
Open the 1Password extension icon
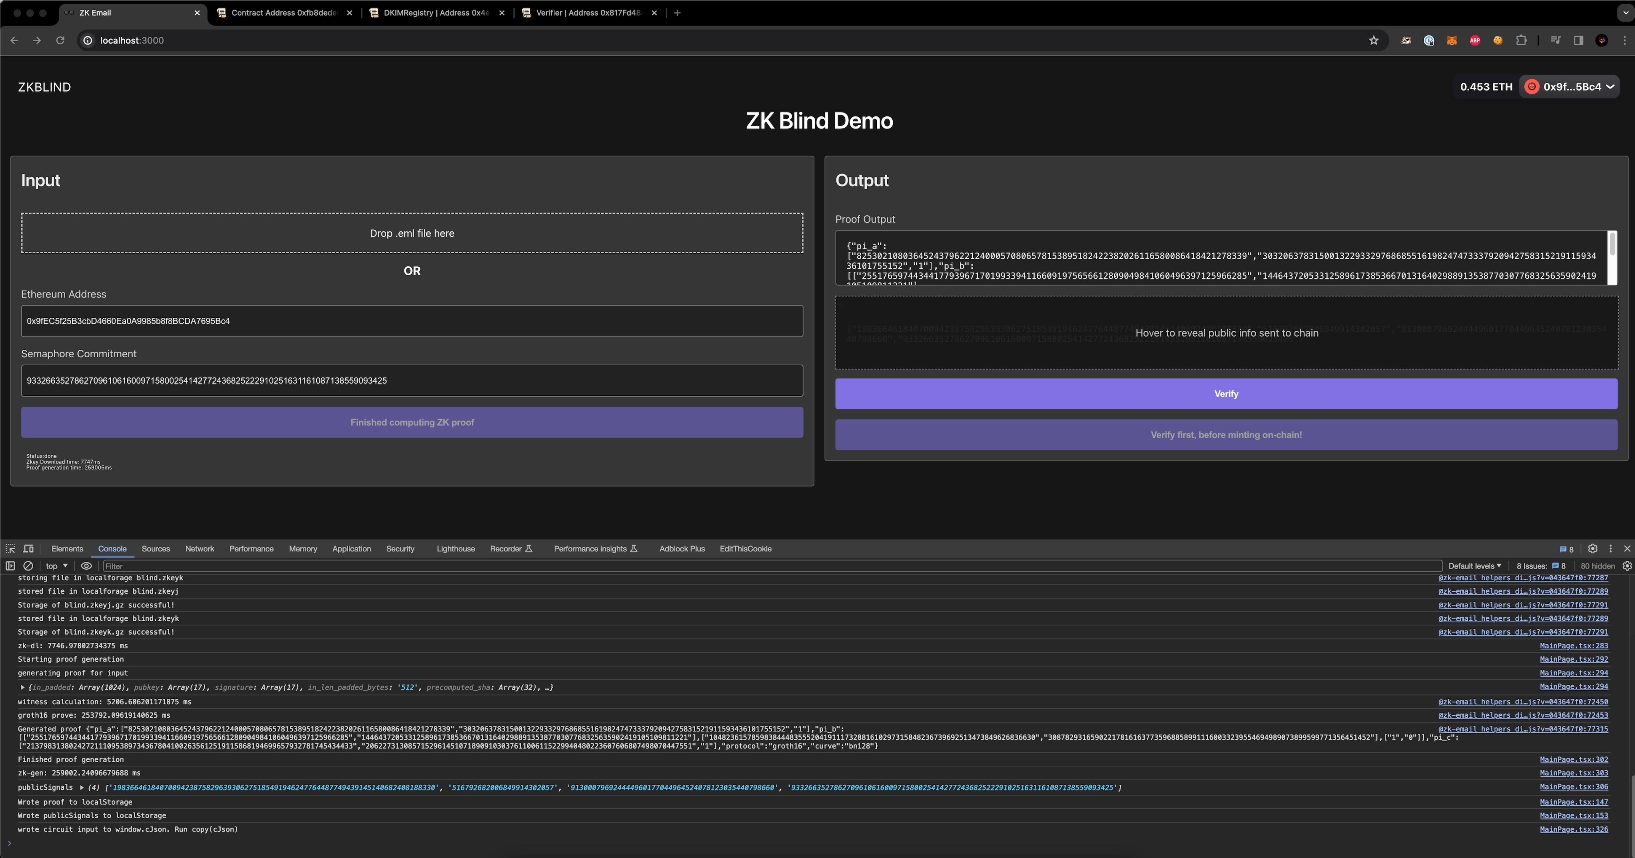tap(1429, 40)
